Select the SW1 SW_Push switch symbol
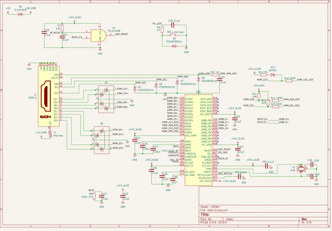This screenshot has height=231, width=332. (174, 35)
